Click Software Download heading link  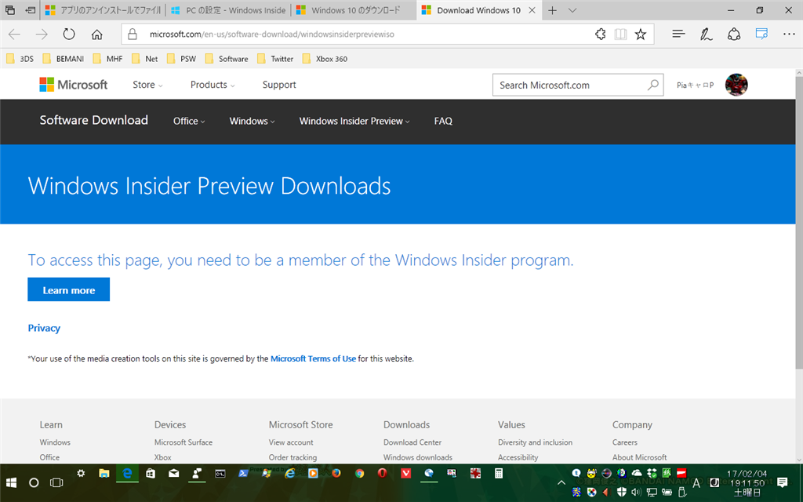(x=94, y=120)
